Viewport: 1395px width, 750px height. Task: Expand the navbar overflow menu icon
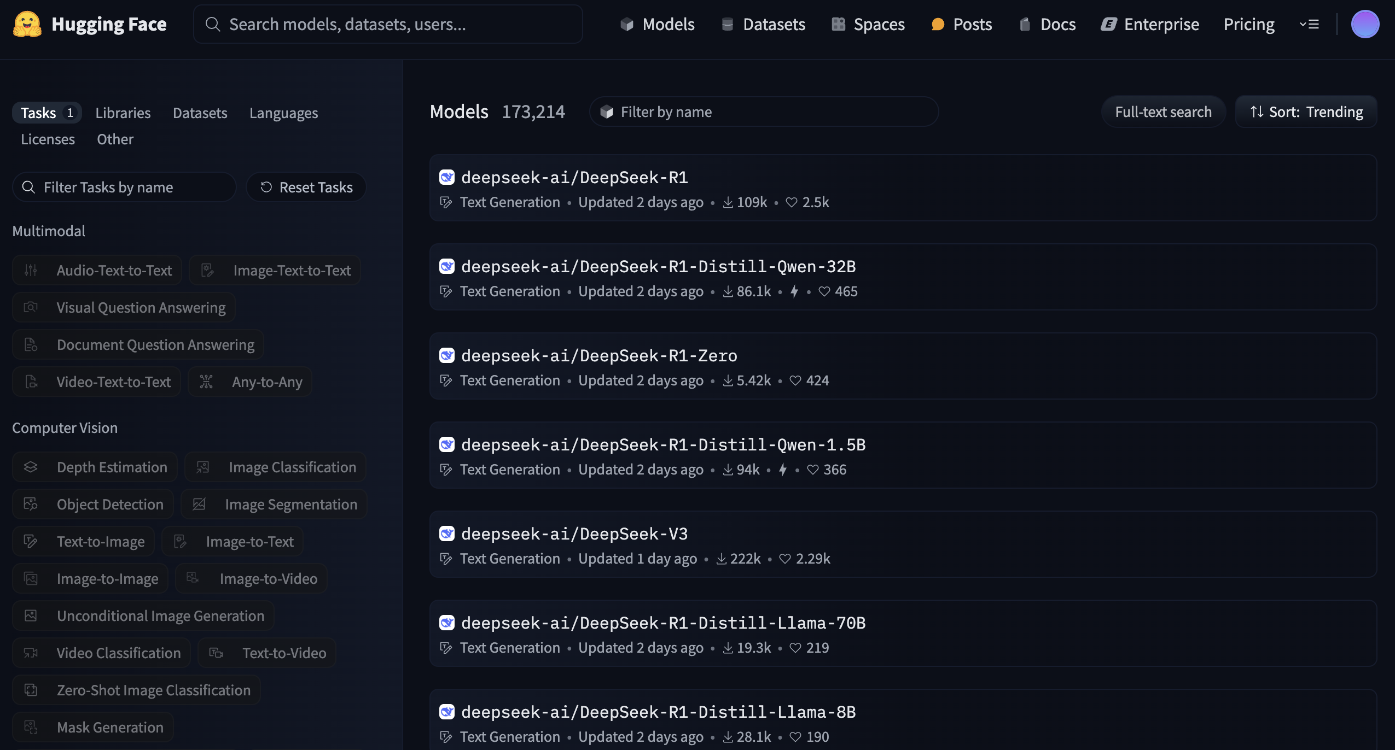point(1309,24)
